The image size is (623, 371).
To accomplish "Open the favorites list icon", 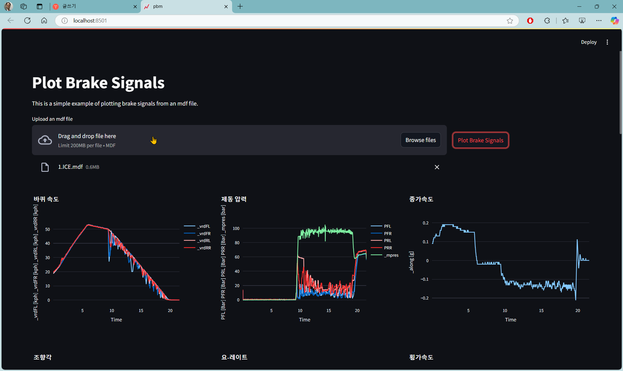I will click(x=566, y=21).
